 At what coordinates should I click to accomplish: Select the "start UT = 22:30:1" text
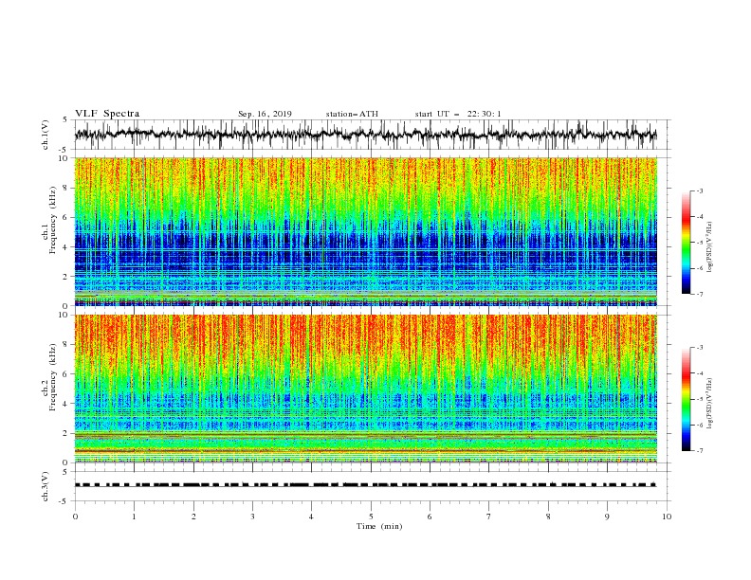pos(458,114)
